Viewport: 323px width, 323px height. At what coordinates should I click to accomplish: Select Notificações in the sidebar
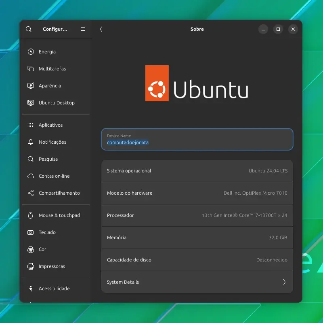pyautogui.click(x=56, y=142)
